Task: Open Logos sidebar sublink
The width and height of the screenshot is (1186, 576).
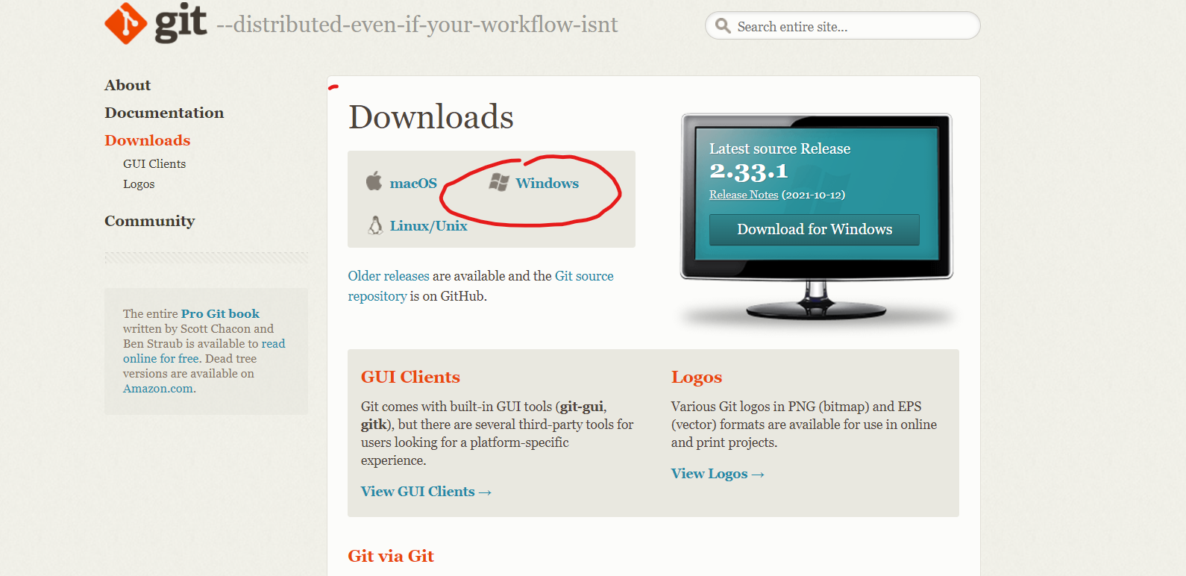Action: (139, 184)
